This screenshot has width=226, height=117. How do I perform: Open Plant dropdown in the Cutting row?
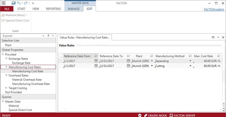152,66
